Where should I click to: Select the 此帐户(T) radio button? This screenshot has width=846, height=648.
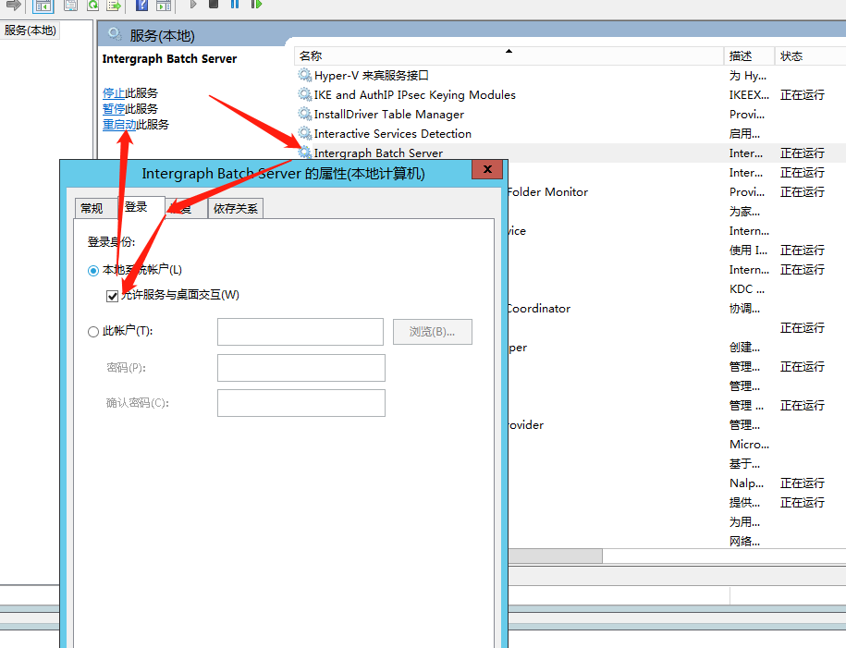tap(92, 331)
